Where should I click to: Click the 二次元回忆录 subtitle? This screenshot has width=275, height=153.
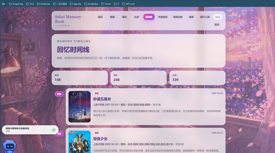62,26
